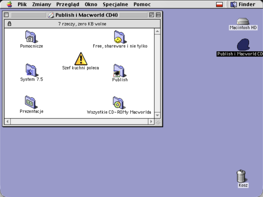Click the Free, shareware i nie tylko label
Screen dimensions: 263x197
120,46
